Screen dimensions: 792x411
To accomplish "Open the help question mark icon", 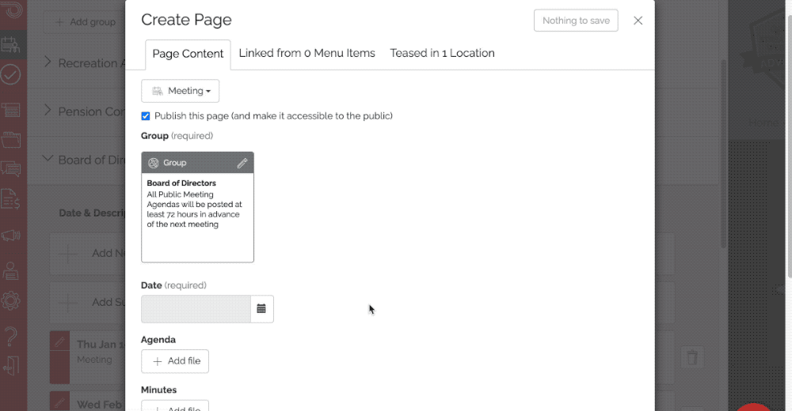I will [x=10, y=336].
